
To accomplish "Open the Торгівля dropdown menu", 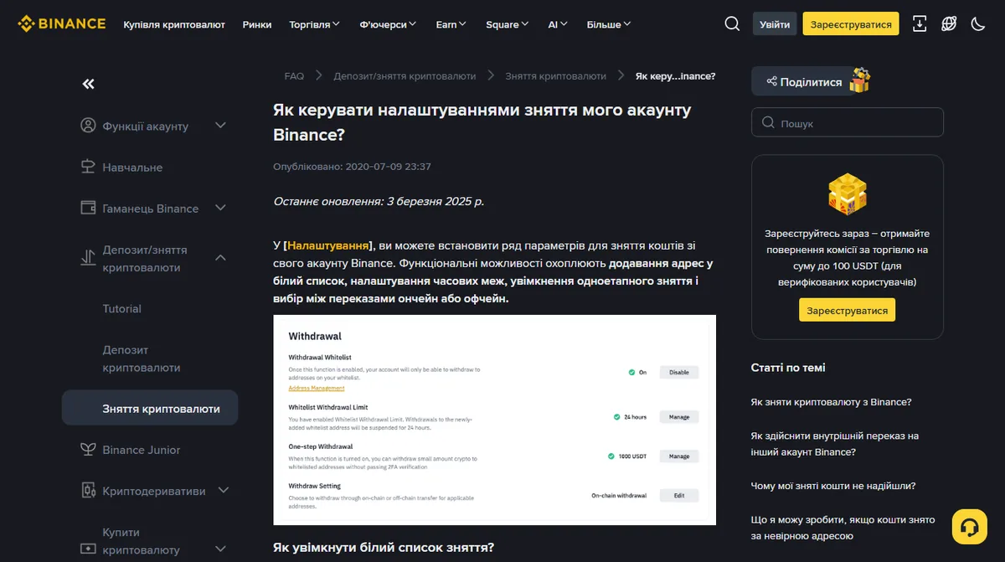I will point(315,24).
